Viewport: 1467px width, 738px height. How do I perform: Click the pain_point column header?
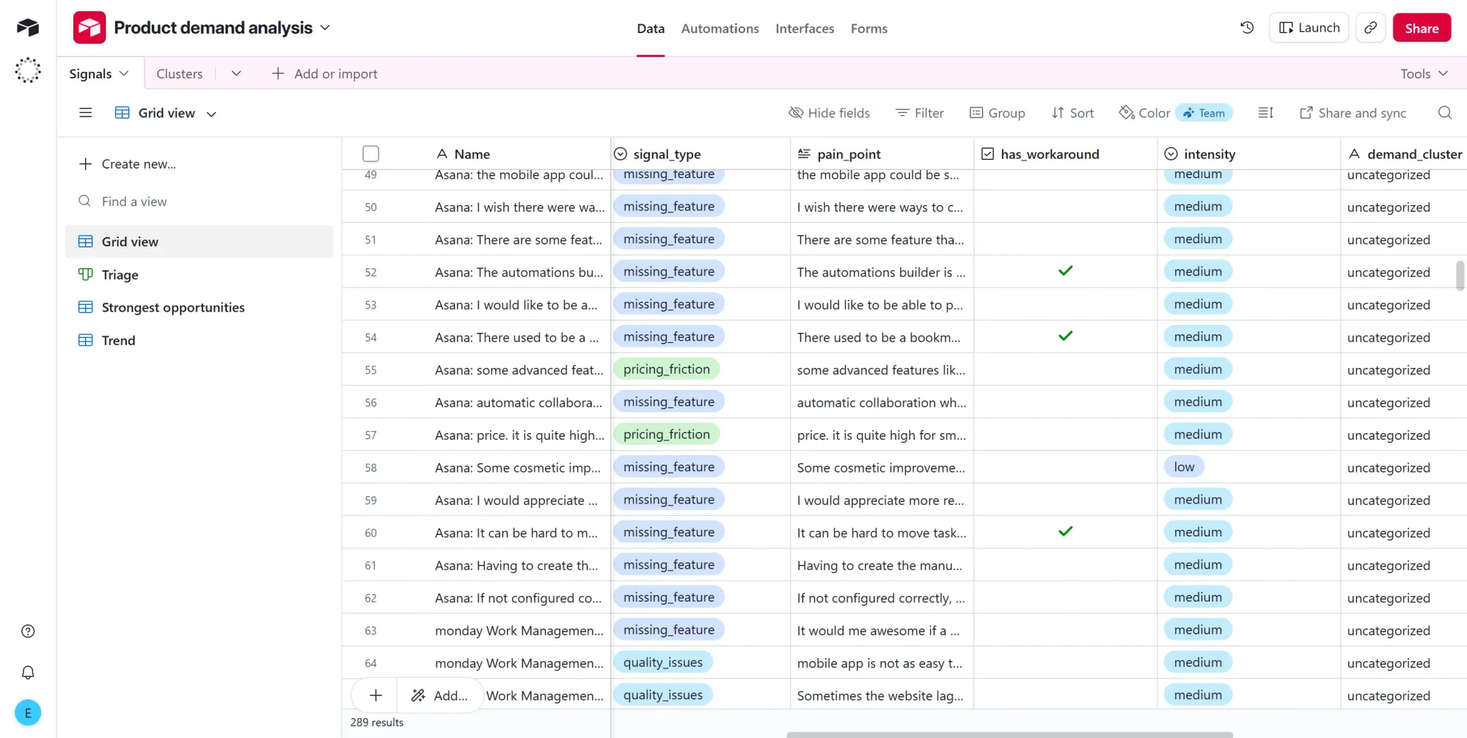[882, 154]
